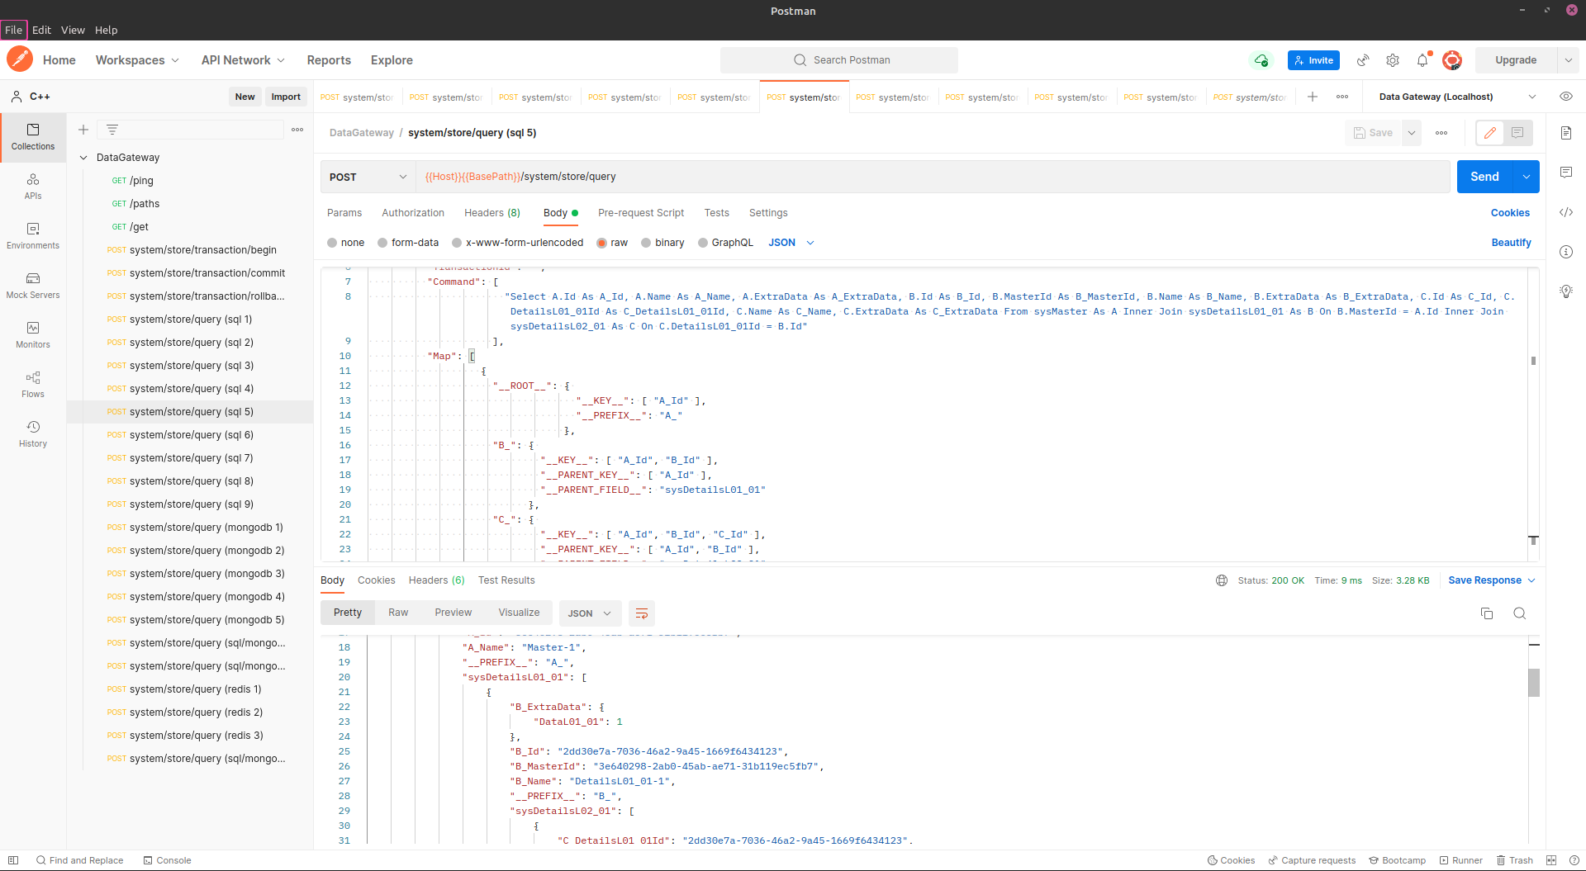Collapse the DataGateway collection tree
1586x871 pixels.
[83, 158]
